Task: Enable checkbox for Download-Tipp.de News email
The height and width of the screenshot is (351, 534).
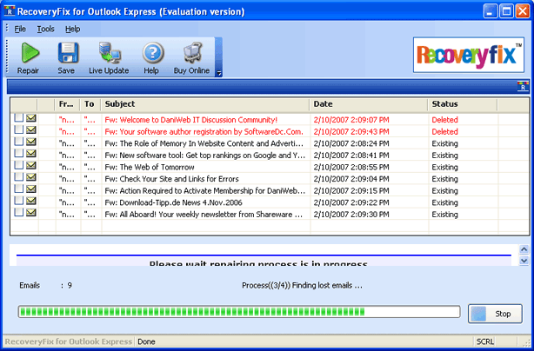Action: pos(19,201)
